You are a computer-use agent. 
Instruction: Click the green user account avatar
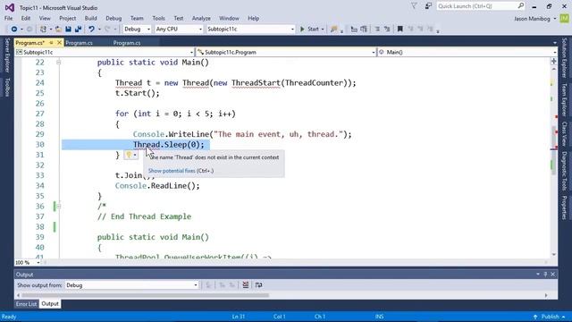pyautogui.click(x=565, y=18)
